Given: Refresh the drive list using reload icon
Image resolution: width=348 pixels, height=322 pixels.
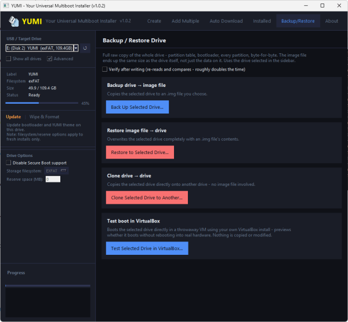Looking at the screenshot, I should click(x=85, y=48).
